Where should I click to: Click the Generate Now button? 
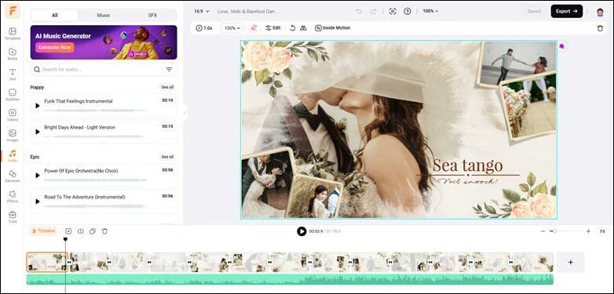coord(54,47)
